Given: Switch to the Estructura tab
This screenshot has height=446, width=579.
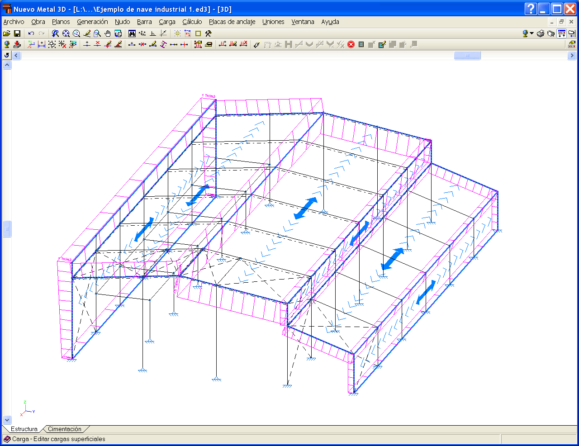Looking at the screenshot, I should pos(24,429).
